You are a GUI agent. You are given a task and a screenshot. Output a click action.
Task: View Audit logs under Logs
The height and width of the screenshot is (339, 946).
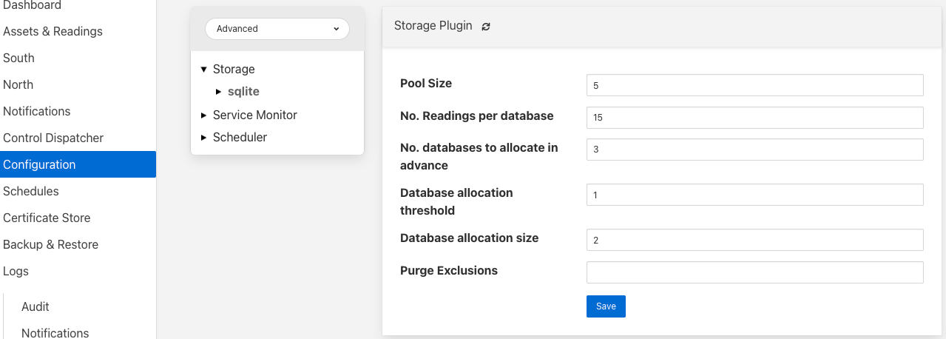point(36,306)
